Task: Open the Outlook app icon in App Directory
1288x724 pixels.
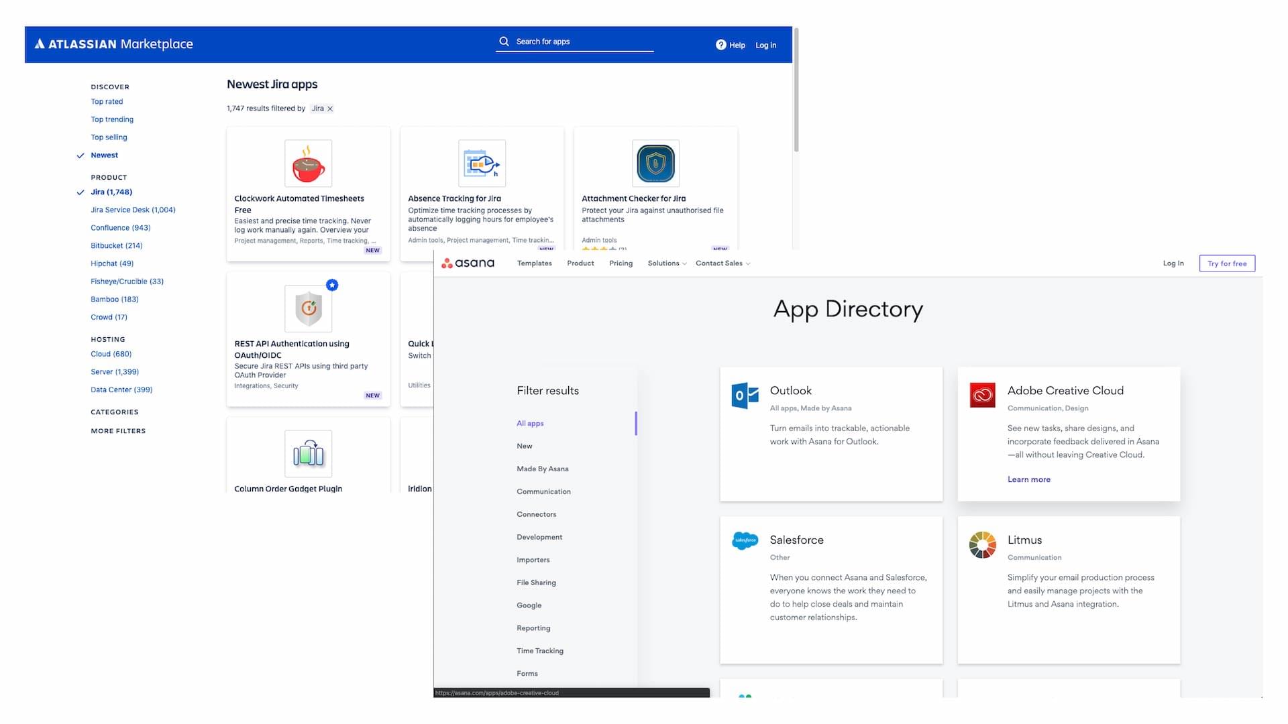Action: tap(744, 396)
